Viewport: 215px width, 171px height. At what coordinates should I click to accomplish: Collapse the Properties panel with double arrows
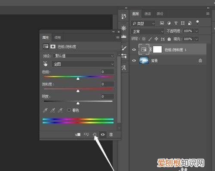tap(114, 32)
